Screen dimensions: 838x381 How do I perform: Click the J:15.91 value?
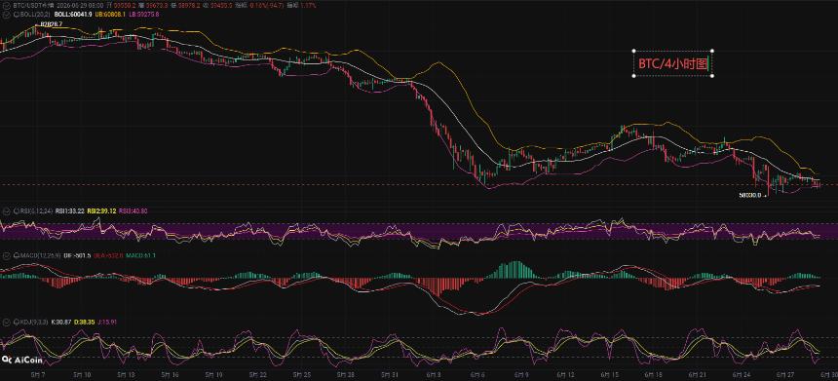[x=107, y=323]
